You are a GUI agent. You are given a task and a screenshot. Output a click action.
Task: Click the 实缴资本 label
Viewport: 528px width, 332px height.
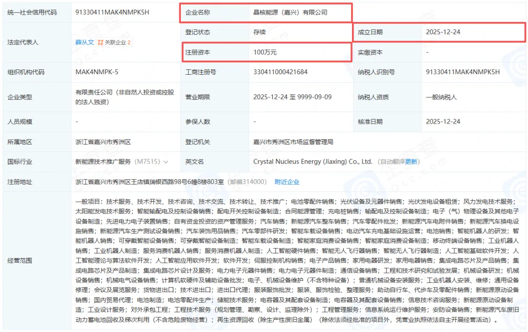(370, 52)
